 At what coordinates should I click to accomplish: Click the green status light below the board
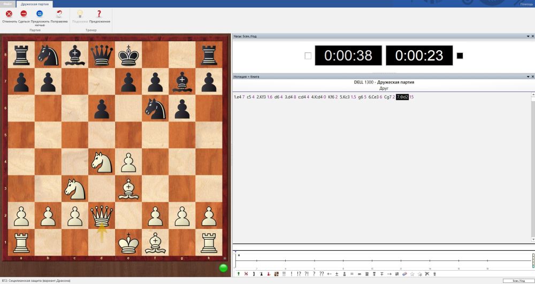pyautogui.click(x=223, y=267)
